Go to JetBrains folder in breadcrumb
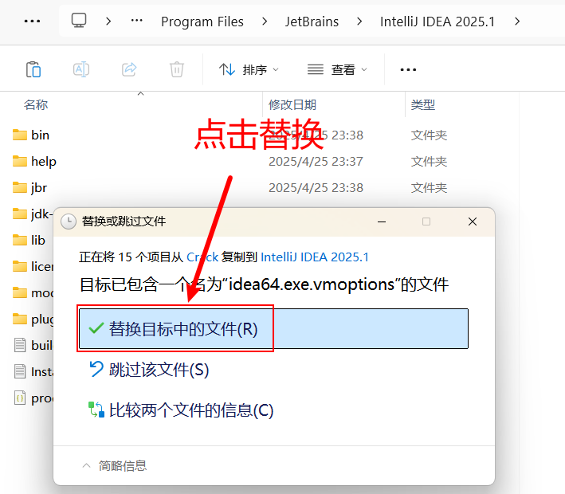The height and width of the screenshot is (494, 565). click(312, 22)
